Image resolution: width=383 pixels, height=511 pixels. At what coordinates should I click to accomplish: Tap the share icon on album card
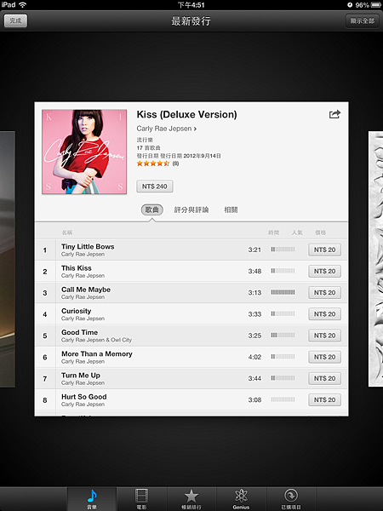(334, 114)
